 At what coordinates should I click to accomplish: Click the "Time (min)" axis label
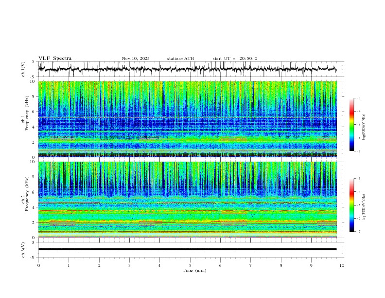tap(194, 270)
